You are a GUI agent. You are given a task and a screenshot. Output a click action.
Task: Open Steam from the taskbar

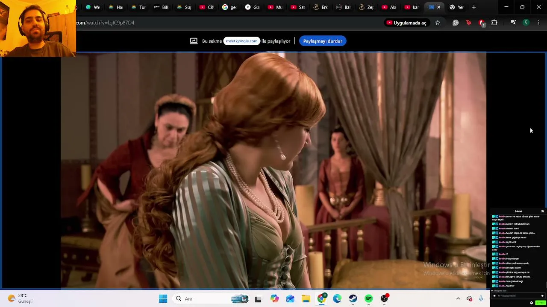(353, 299)
